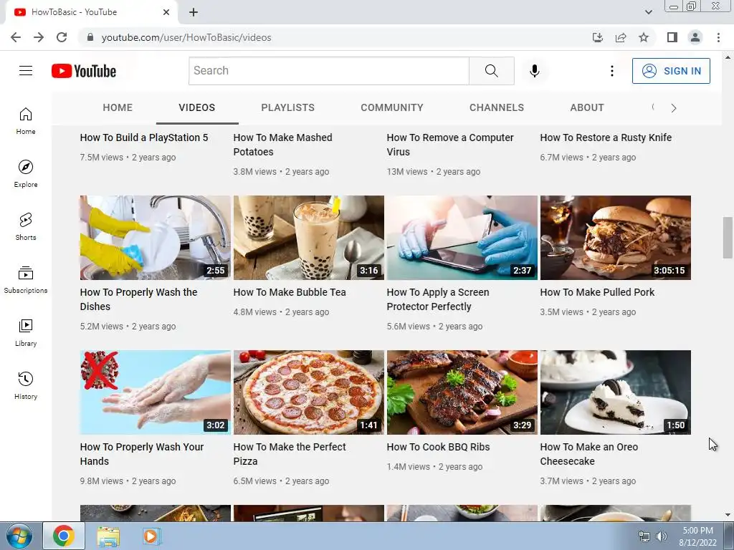The height and width of the screenshot is (550, 734).
Task: Bookmark this page with star icon
Action: (644, 37)
